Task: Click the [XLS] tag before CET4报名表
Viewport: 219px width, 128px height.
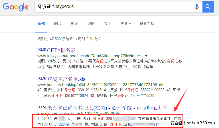Action: point(42,50)
